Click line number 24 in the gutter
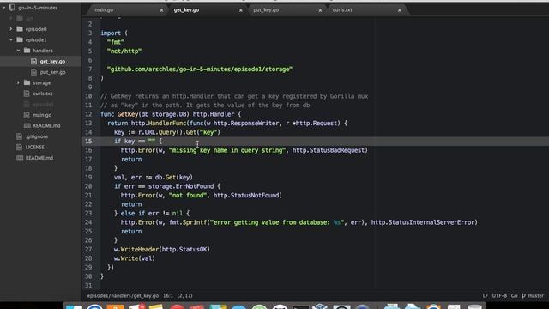The height and width of the screenshot is (309, 549). pyautogui.click(x=88, y=222)
